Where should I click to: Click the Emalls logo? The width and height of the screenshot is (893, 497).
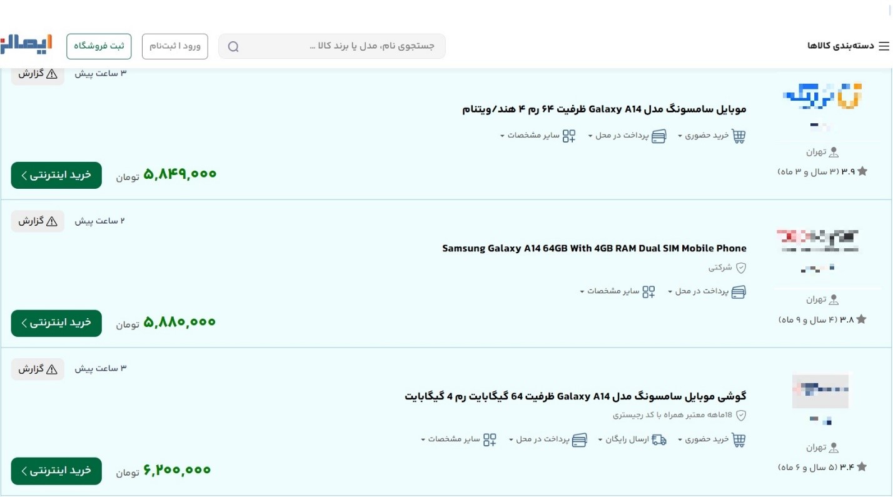(x=26, y=45)
